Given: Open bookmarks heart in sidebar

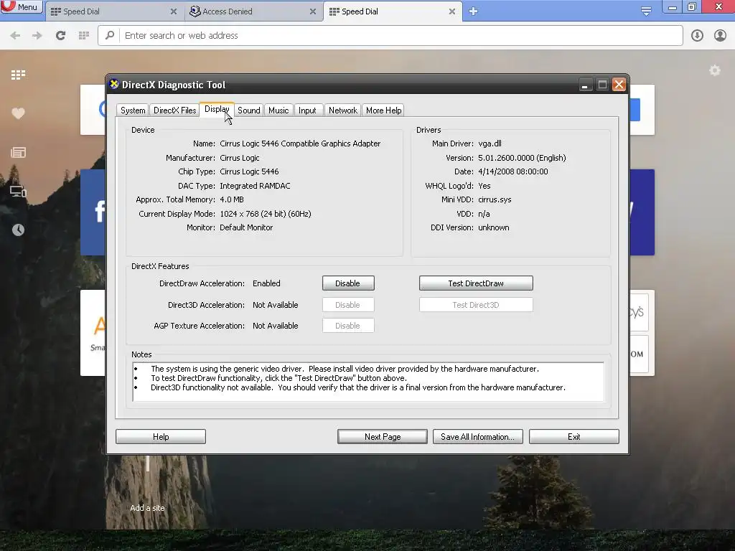Looking at the screenshot, I should 18,113.
